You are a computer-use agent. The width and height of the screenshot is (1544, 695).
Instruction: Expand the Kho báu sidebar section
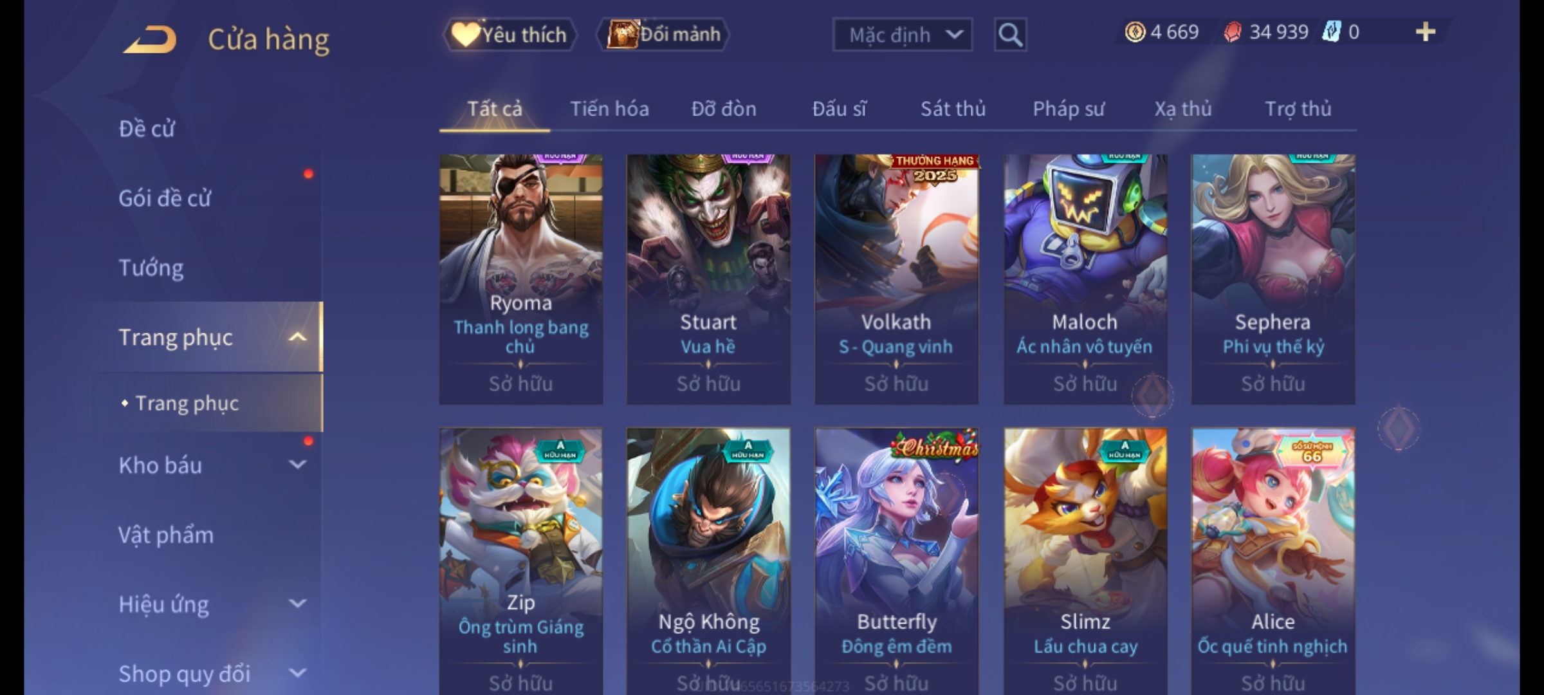[297, 465]
